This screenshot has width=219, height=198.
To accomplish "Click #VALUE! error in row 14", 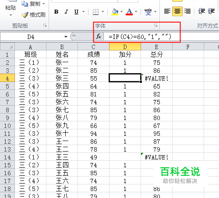I will point(156,157).
